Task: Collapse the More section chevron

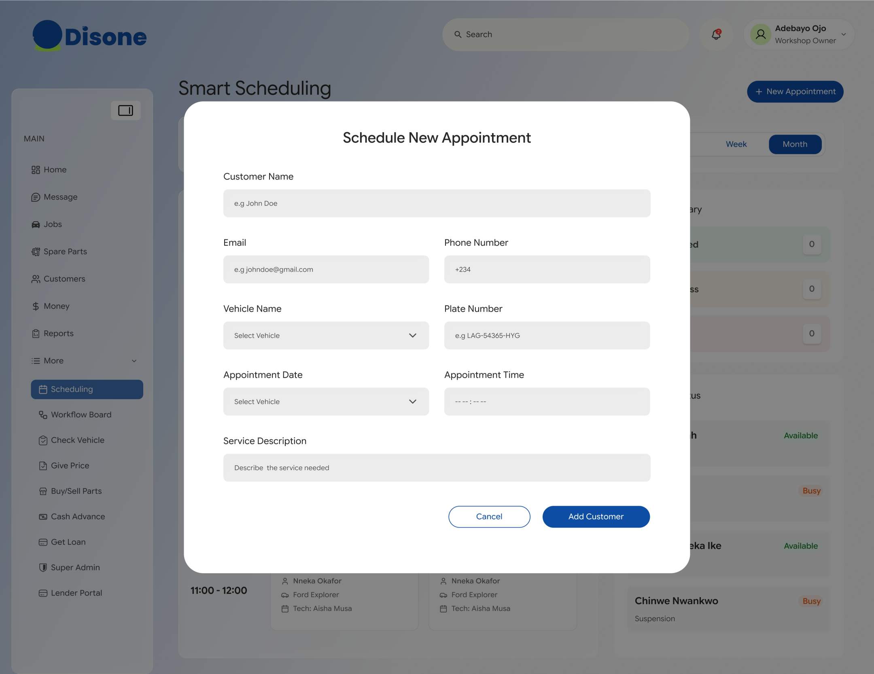Action: point(134,361)
